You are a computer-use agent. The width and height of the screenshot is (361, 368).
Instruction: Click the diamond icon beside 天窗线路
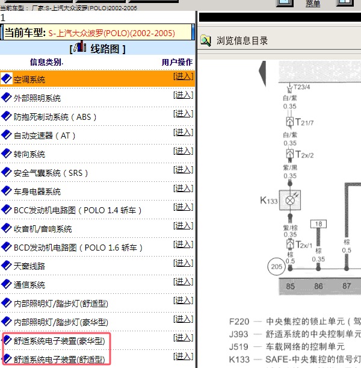pyautogui.click(x=7, y=265)
